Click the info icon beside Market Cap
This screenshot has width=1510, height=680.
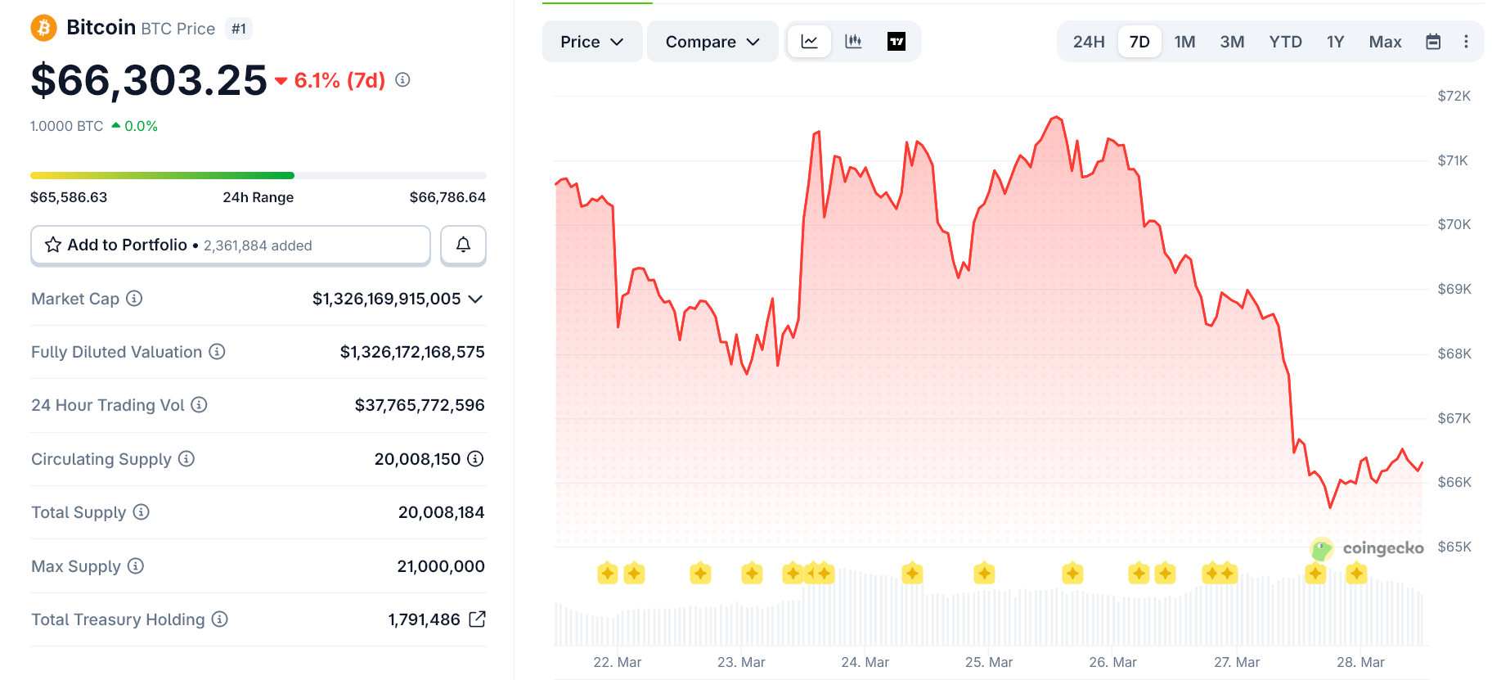pos(134,299)
